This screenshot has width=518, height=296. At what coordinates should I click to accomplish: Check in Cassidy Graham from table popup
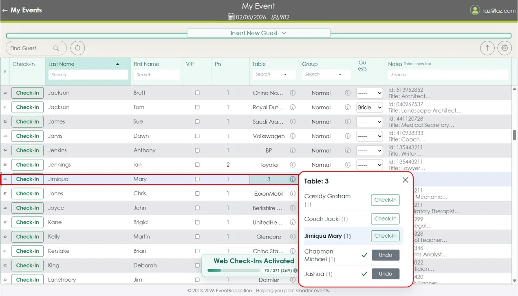coord(385,200)
